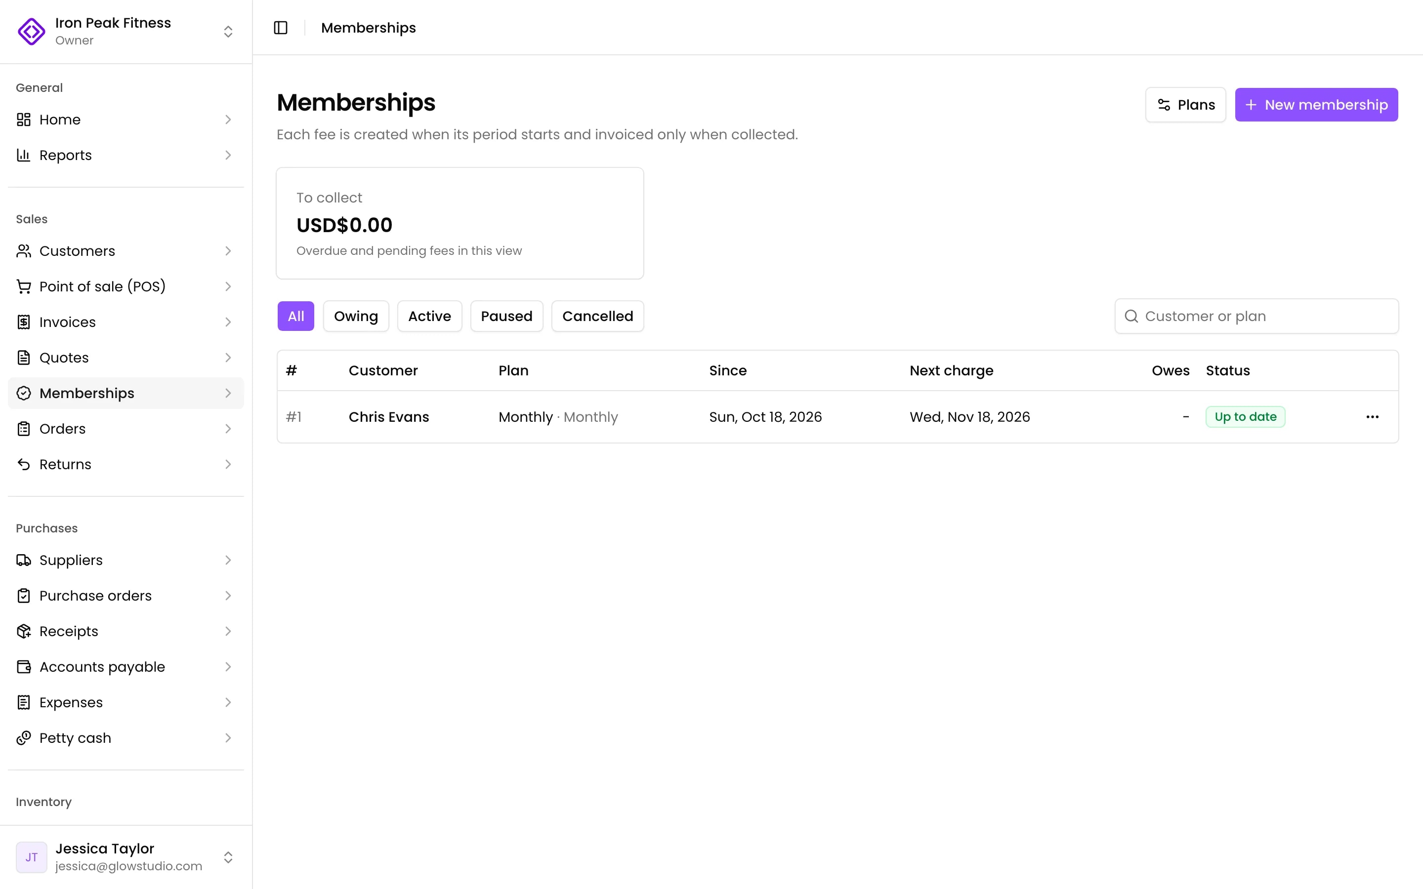The image size is (1423, 889).
Task: Open Quotes in the sidebar
Action: tap(126, 358)
